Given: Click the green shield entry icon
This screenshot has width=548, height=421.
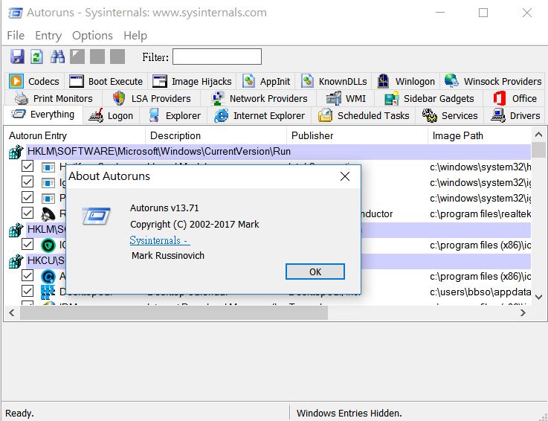Looking at the screenshot, I should point(48,245).
